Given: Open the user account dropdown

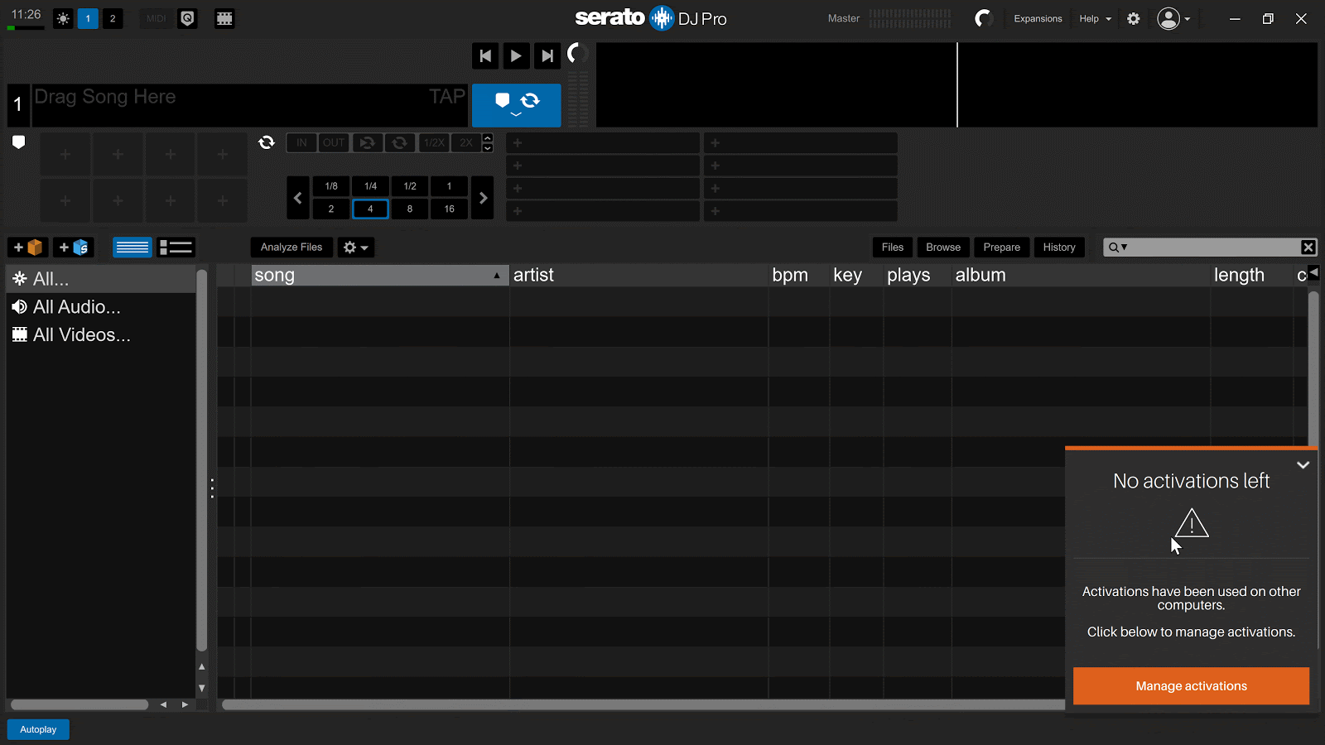Looking at the screenshot, I should click(x=1173, y=18).
